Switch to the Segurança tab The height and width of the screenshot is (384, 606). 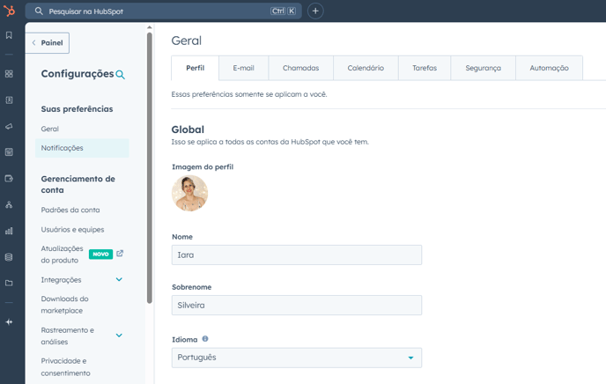(x=483, y=68)
